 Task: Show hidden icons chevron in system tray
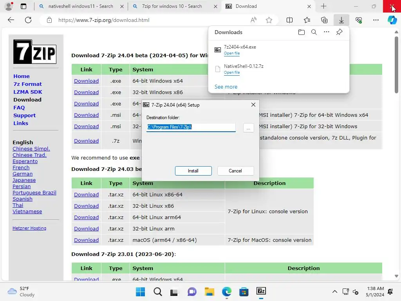click(334, 292)
